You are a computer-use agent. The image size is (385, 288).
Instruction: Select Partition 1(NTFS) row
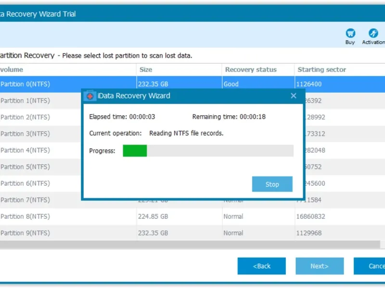tap(40, 101)
